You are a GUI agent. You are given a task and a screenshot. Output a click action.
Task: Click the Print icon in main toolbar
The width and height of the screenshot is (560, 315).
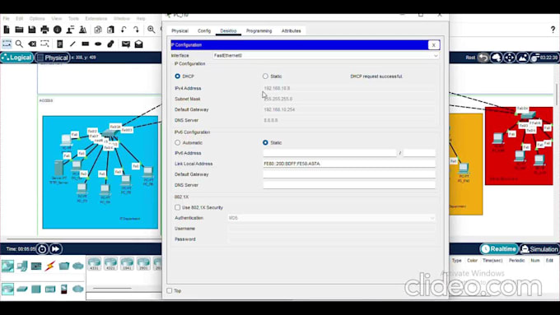44,30
